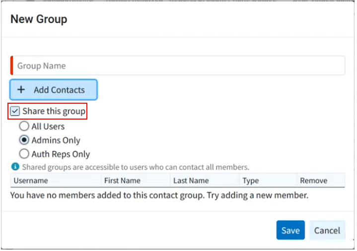Cancel the New Group dialog
357x251 pixels.
[327, 230]
